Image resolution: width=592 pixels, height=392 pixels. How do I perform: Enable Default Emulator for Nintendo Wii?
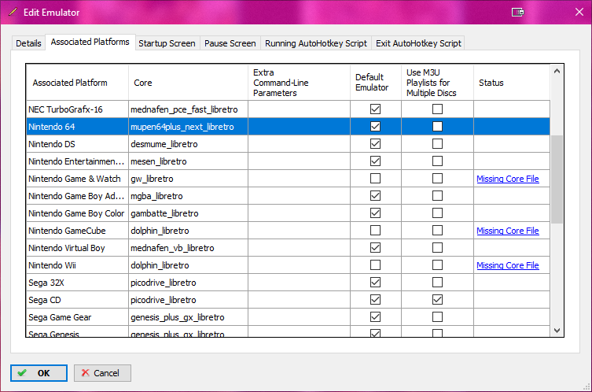pyautogui.click(x=375, y=265)
